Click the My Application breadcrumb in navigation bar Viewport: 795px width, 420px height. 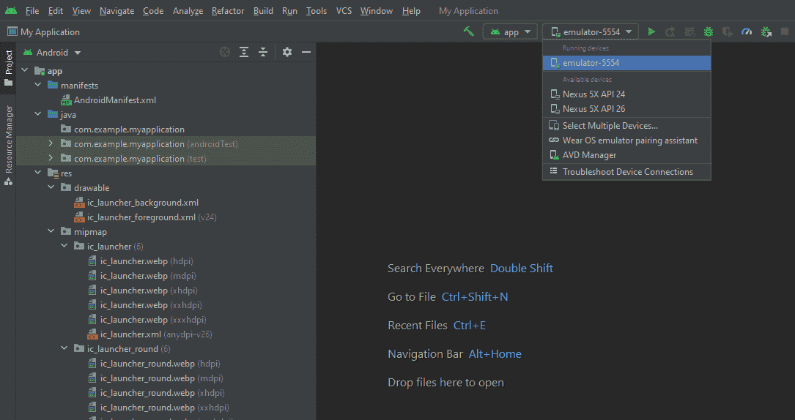(x=44, y=32)
